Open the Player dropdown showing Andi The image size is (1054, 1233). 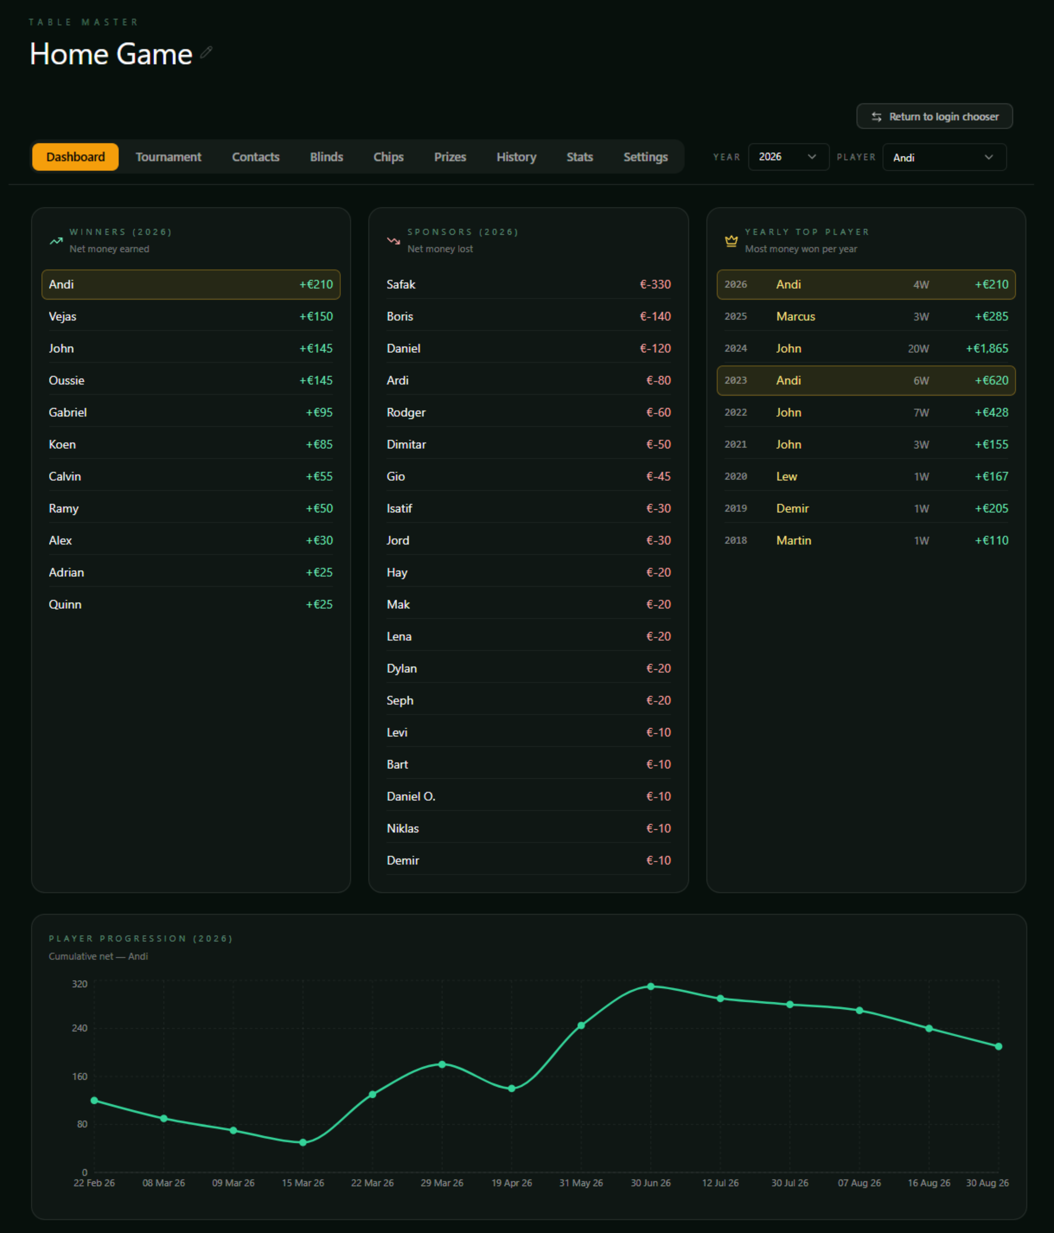point(944,157)
